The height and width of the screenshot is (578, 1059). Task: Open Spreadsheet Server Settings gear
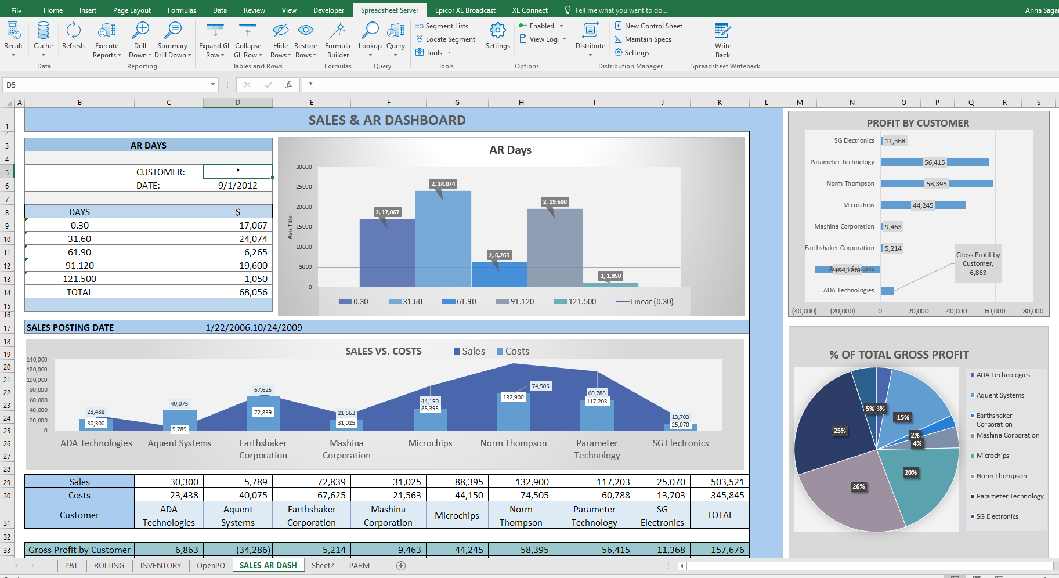click(497, 32)
